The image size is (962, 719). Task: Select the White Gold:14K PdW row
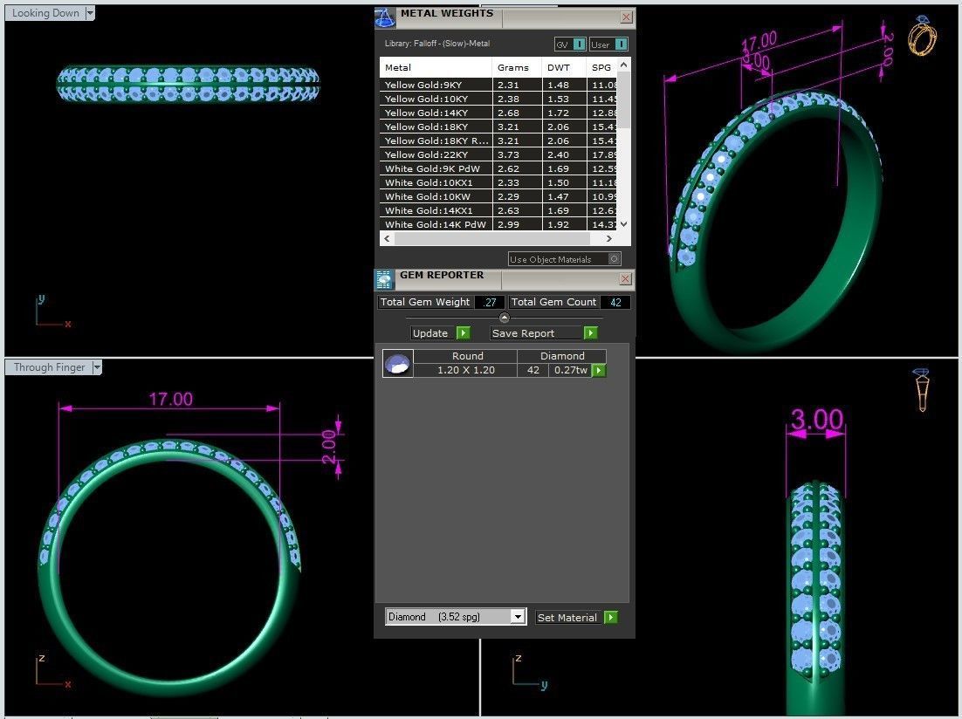click(498, 224)
